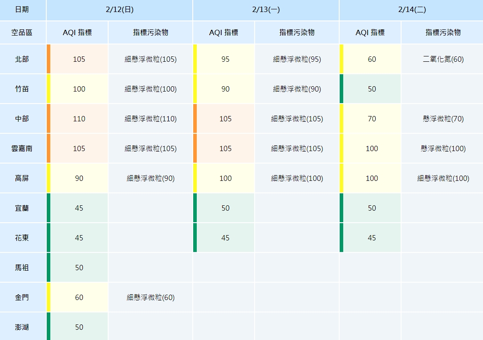Click the 2/12(日) date header
Viewport: 483px width, 340px height.
pyautogui.click(x=119, y=10)
